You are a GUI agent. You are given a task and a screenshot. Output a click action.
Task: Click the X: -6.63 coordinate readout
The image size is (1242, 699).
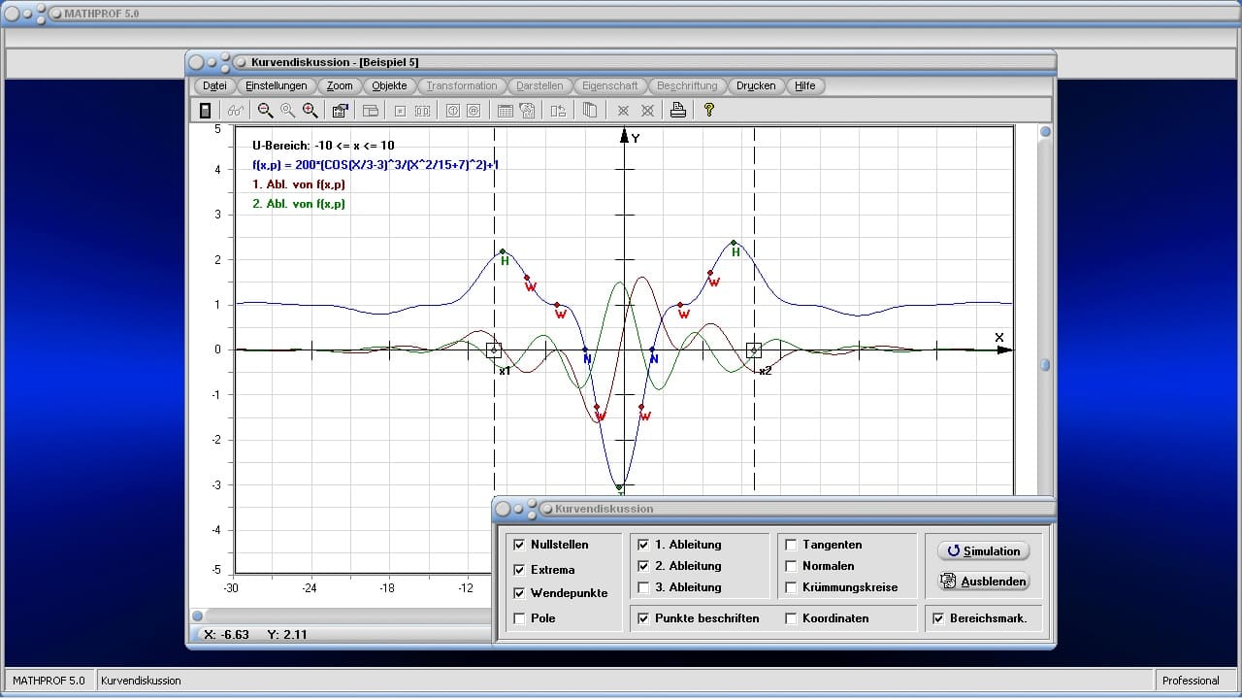[225, 635]
